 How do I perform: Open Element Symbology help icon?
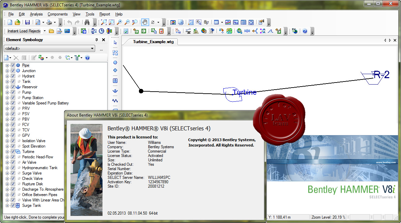[87, 58]
